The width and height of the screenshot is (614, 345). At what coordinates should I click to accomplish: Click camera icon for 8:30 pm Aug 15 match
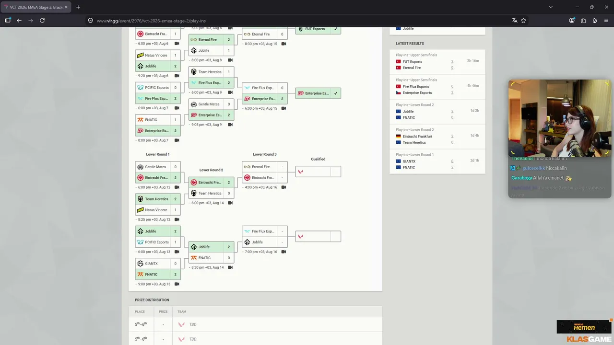[283, 44]
